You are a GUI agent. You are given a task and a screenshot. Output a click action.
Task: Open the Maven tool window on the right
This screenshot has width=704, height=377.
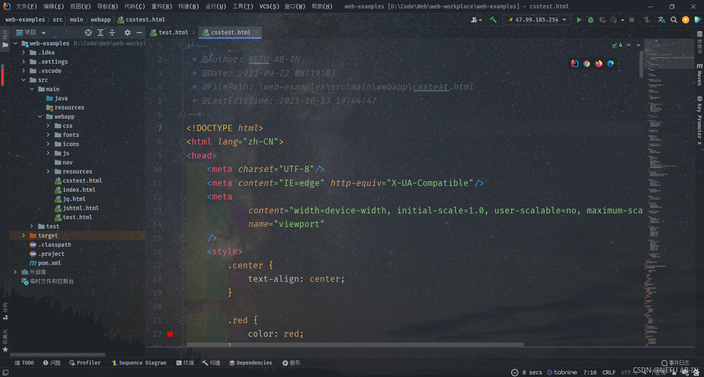700,74
